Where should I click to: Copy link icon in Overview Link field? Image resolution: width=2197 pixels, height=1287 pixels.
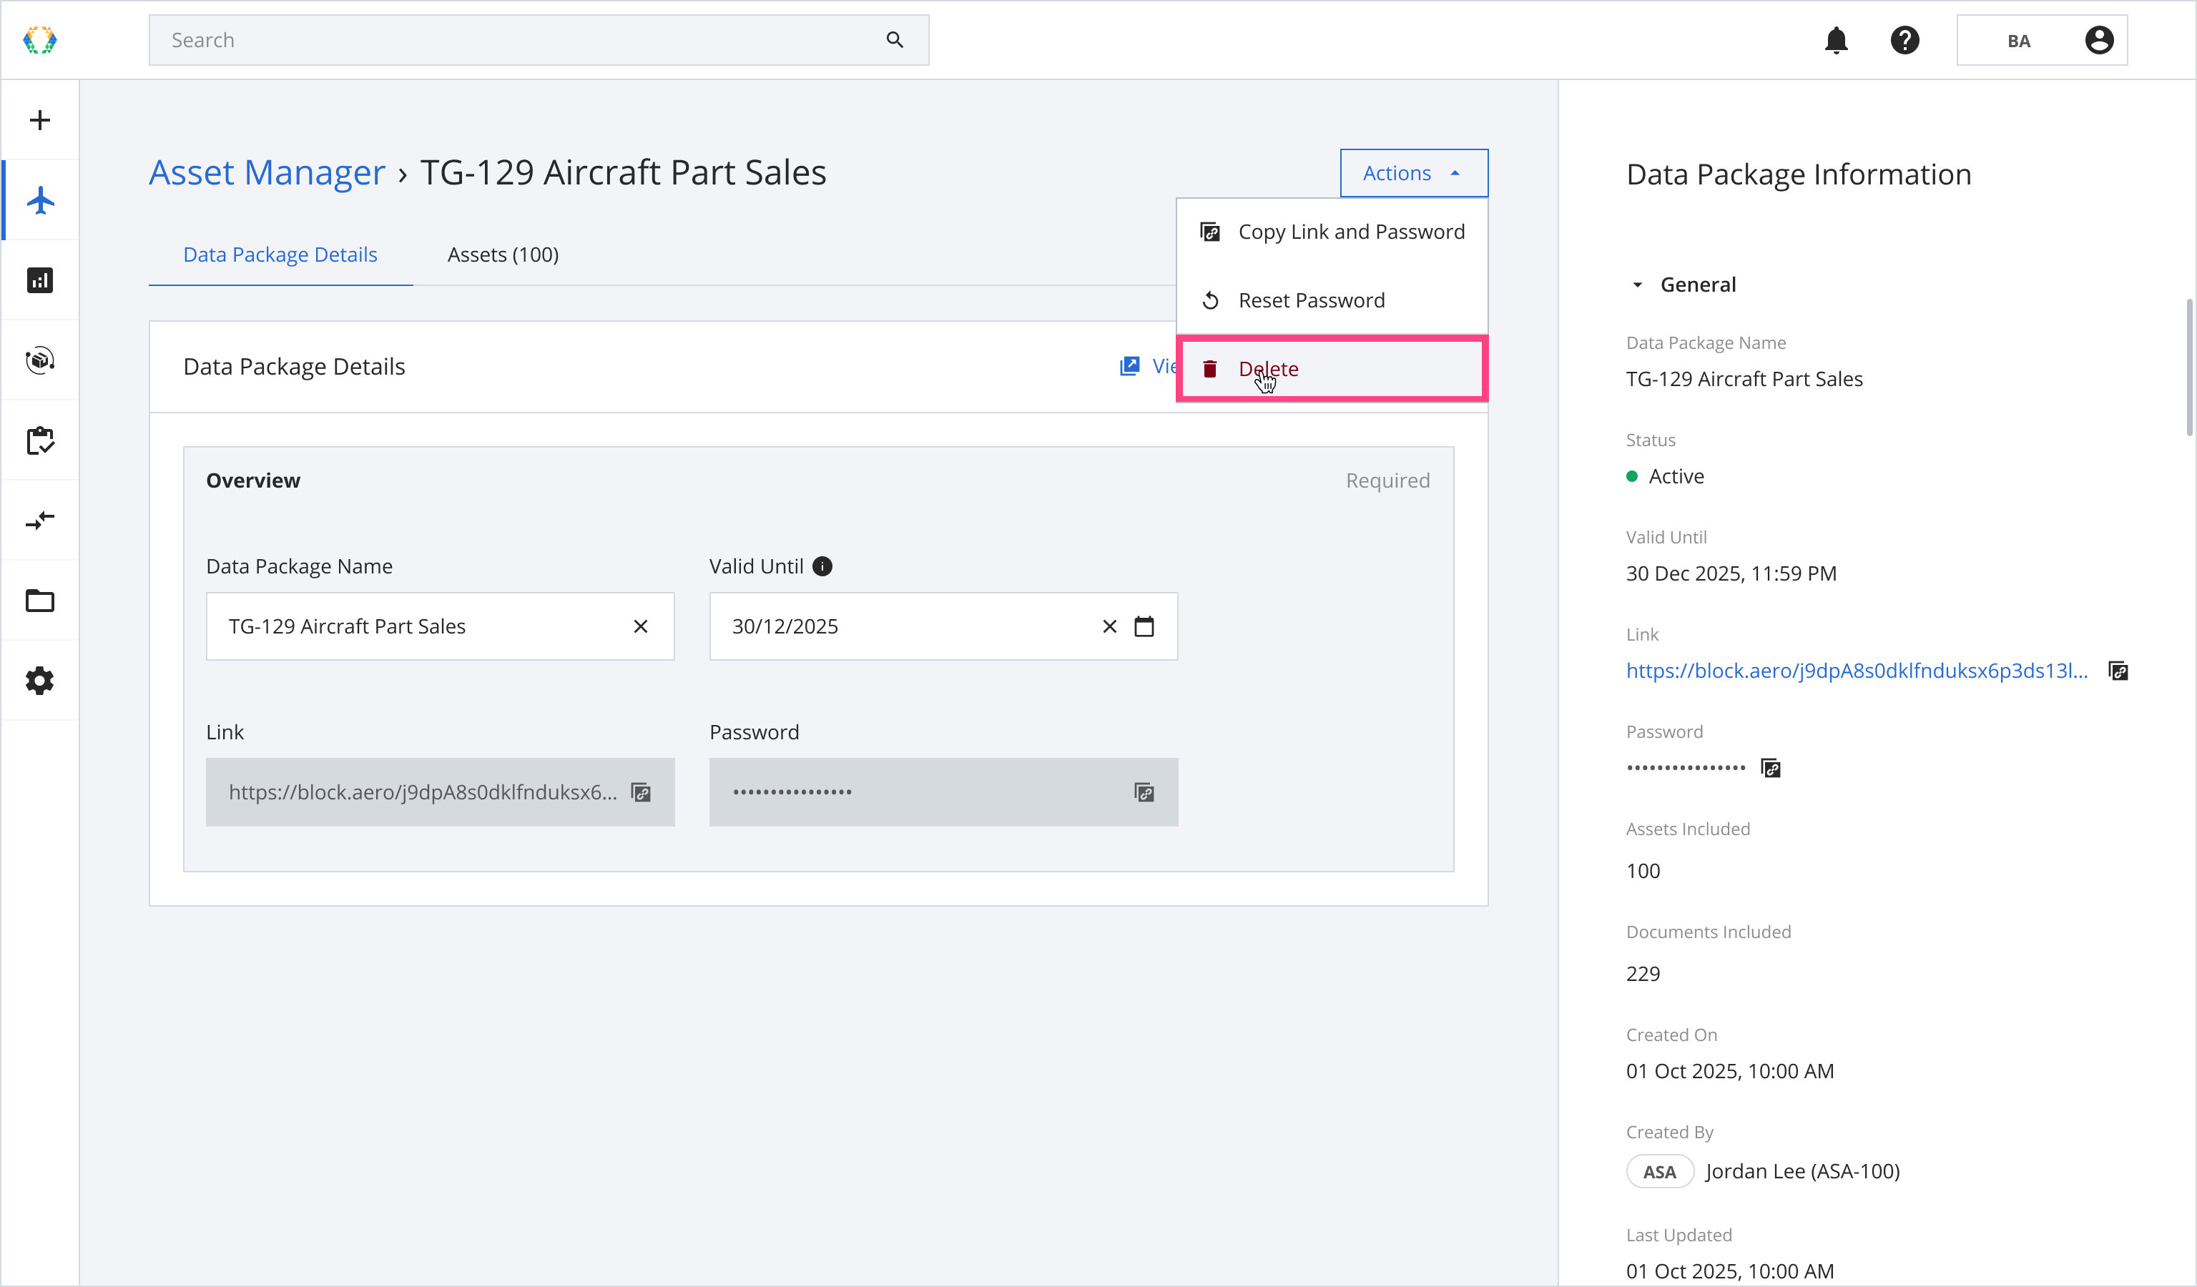click(x=641, y=792)
